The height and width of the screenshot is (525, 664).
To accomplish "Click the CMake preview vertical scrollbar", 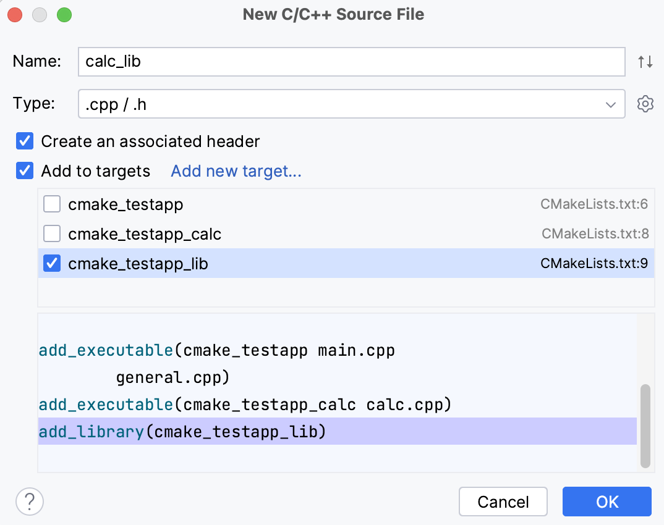I will click(645, 426).
